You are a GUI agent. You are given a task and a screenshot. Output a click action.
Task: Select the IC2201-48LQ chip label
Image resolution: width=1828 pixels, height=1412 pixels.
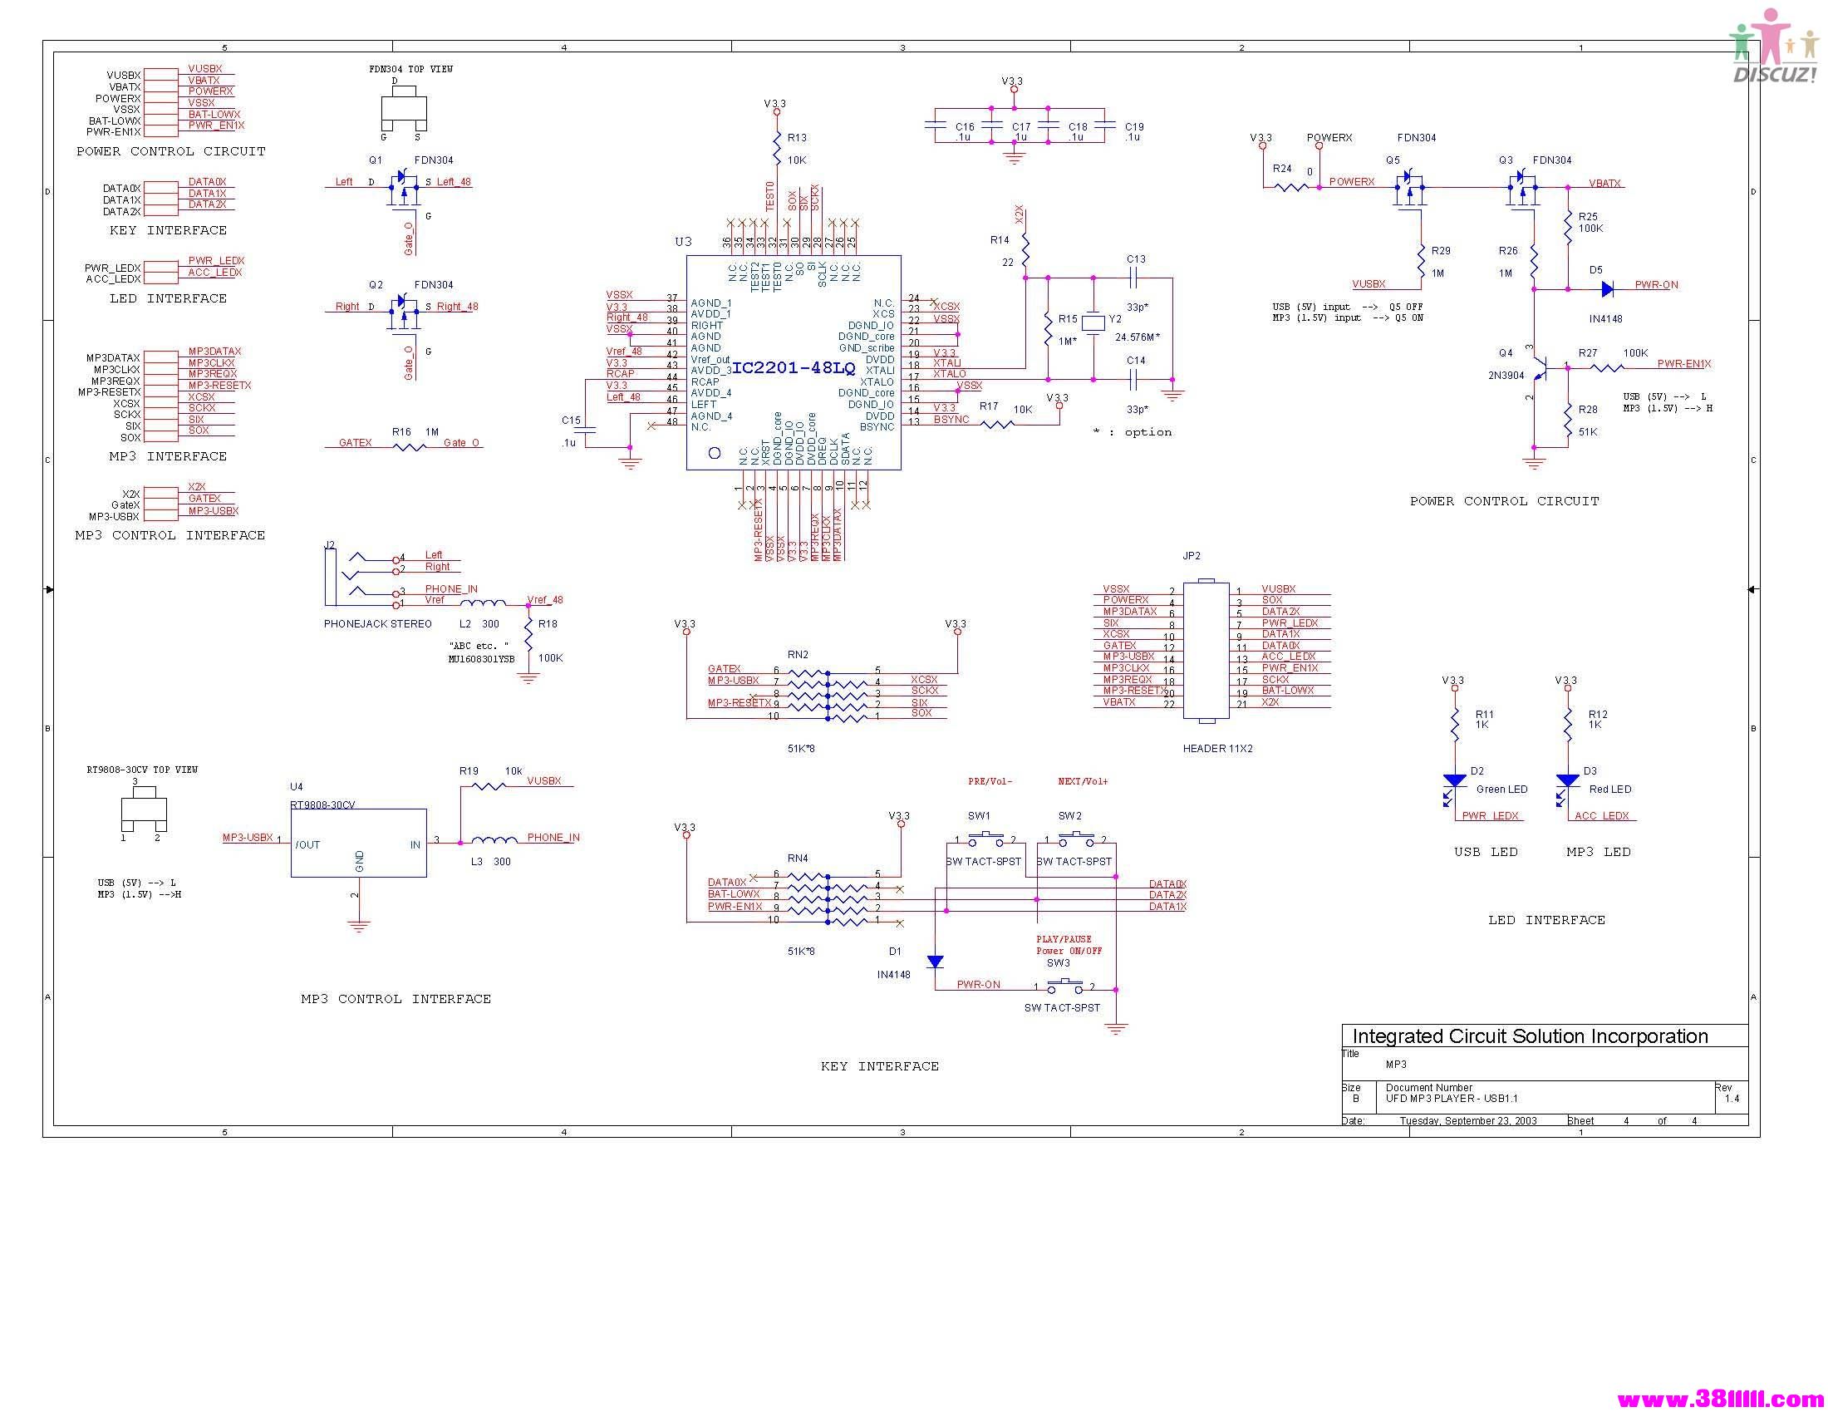794,367
